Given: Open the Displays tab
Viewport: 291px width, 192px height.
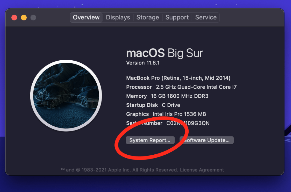Looking at the screenshot, I should [x=118, y=17].
